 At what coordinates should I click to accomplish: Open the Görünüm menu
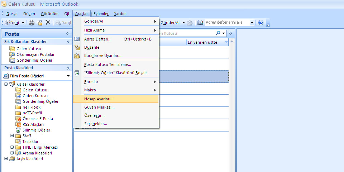(x=49, y=14)
